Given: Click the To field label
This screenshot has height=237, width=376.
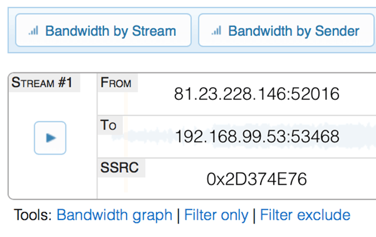Looking at the screenshot, I should click(x=109, y=125).
